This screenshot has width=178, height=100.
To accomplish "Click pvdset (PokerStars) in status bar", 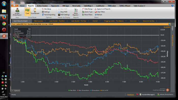I will 165,94.
